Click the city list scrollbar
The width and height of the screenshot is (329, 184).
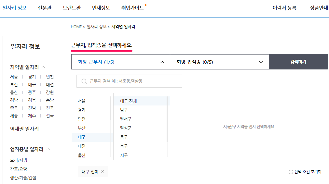pos(111,108)
